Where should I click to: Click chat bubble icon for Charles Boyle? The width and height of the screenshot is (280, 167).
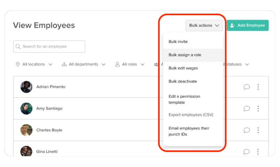click(247, 130)
